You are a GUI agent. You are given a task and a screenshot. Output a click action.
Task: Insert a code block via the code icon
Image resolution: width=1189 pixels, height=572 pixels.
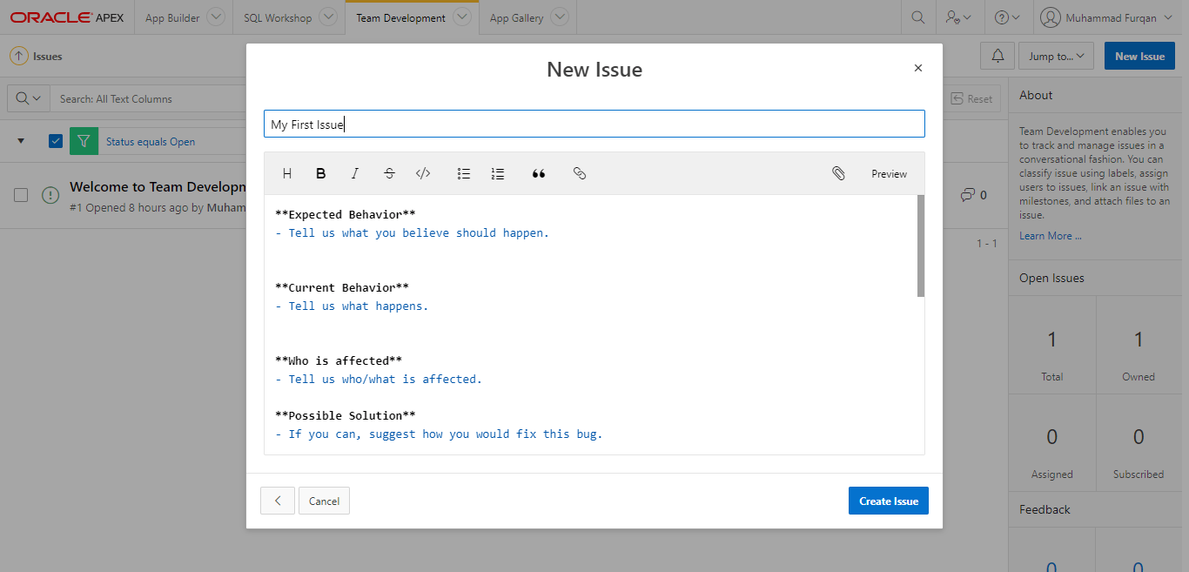[x=423, y=173]
